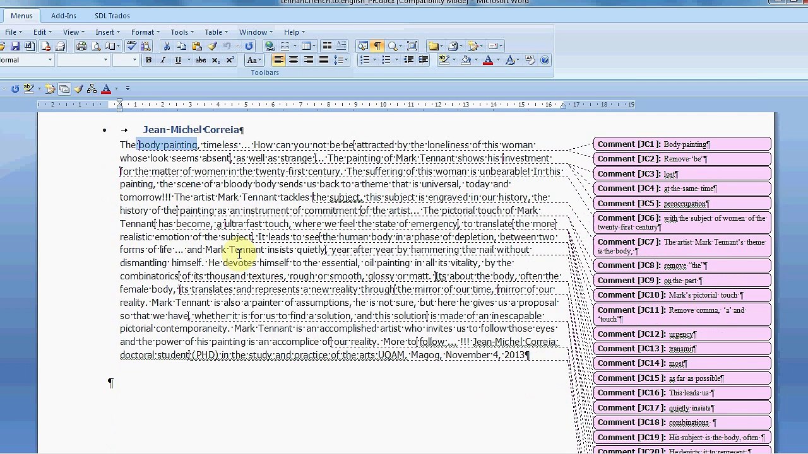Toggle Bold formatting

pyautogui.click(x=148, y=60)
